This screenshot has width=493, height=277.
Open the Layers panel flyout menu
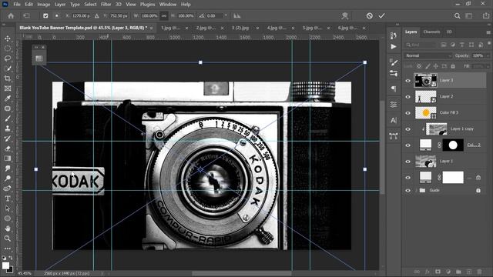488,32
